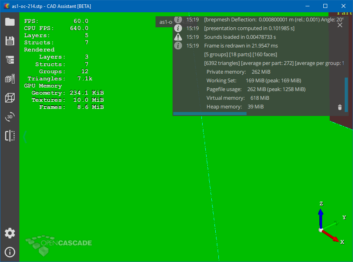353x262 pixels.
Task: Clear message log with trash icon
Action: coord(340,107)
